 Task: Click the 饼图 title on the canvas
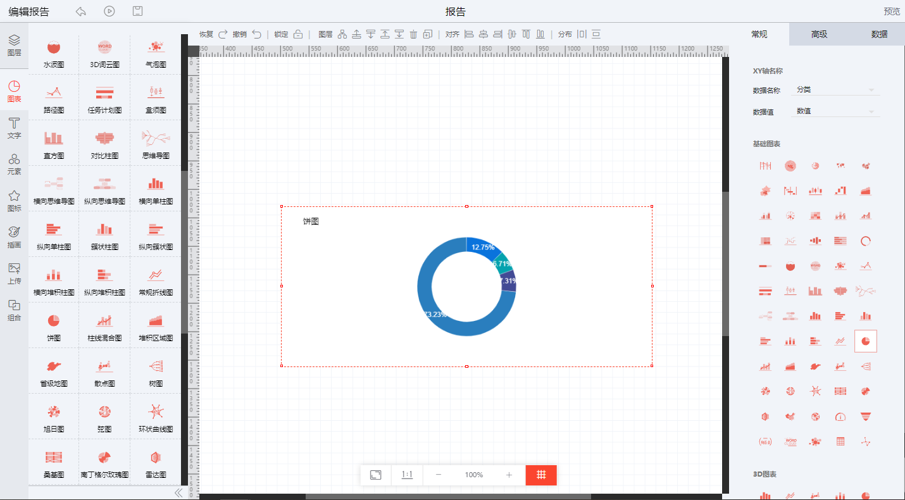click(x=311, y=222)
